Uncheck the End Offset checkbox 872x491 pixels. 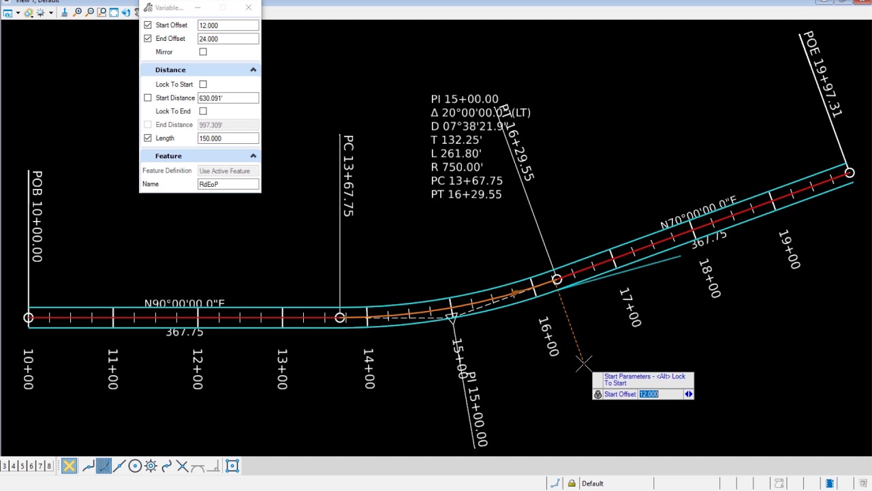148,39
